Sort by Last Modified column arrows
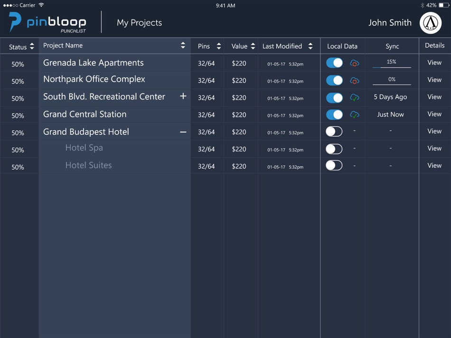Viewport: 451px width, 338px height. (310, 46)
